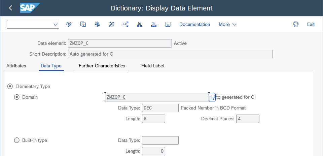Toggle Display/Change mode pencil icon
This screenshot has width=323, height=156.
(69, 24)
